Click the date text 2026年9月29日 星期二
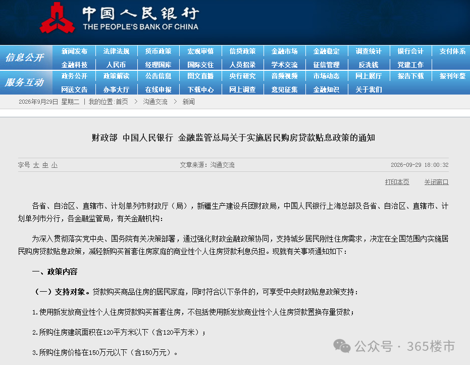The image size is (470, 365). pos(49,102)
